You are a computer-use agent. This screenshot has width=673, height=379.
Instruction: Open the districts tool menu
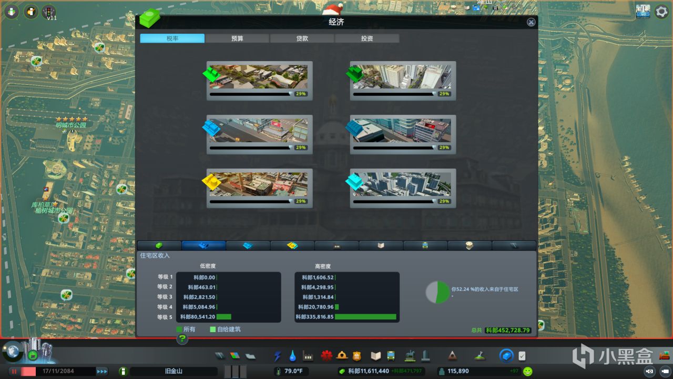click(x=250, y=356)
